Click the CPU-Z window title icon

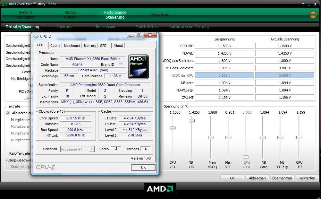pyautogui.click(x=36, y=37)
